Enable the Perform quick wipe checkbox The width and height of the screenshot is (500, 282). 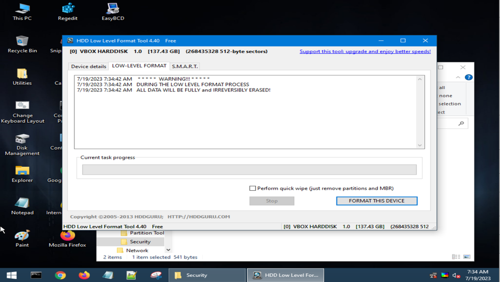(x=252, y=188)
